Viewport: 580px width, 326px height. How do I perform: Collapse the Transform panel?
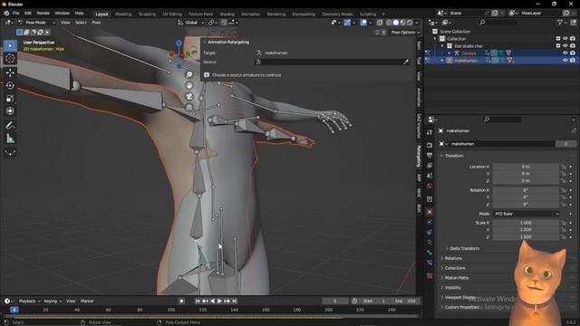click(x=454, y=156)
